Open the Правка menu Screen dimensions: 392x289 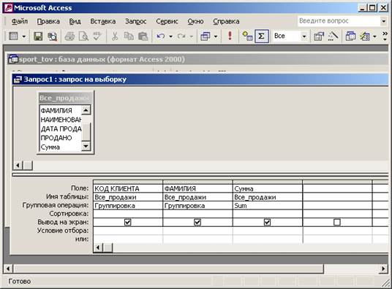click(x=48, y=21)
